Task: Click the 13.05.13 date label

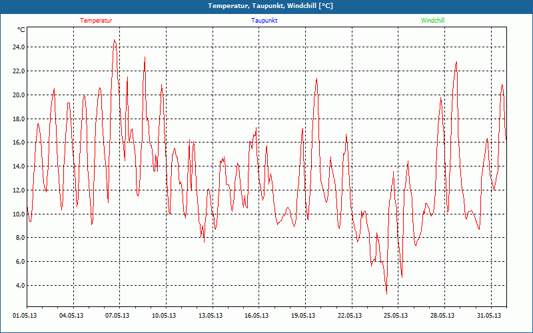Action: 211,316
